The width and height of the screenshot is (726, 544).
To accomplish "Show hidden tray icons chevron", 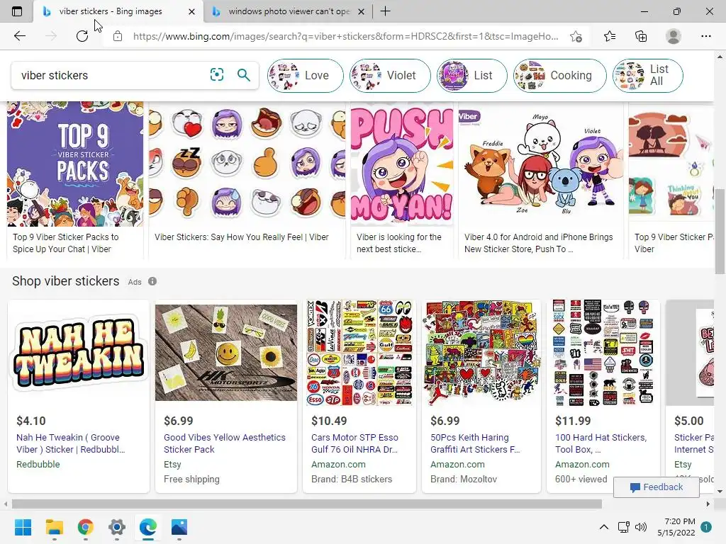I will (604, 527).
